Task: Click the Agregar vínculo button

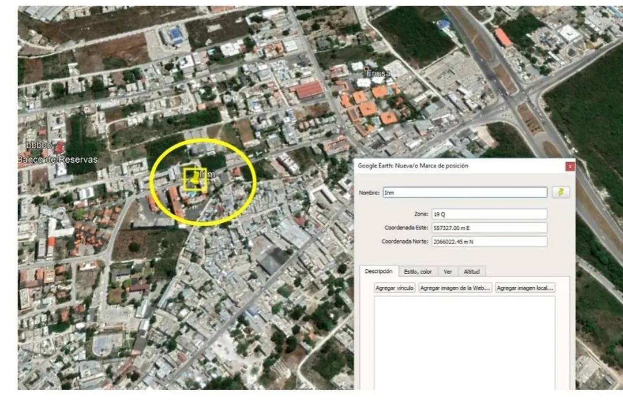Action: (x=395, y=288)
